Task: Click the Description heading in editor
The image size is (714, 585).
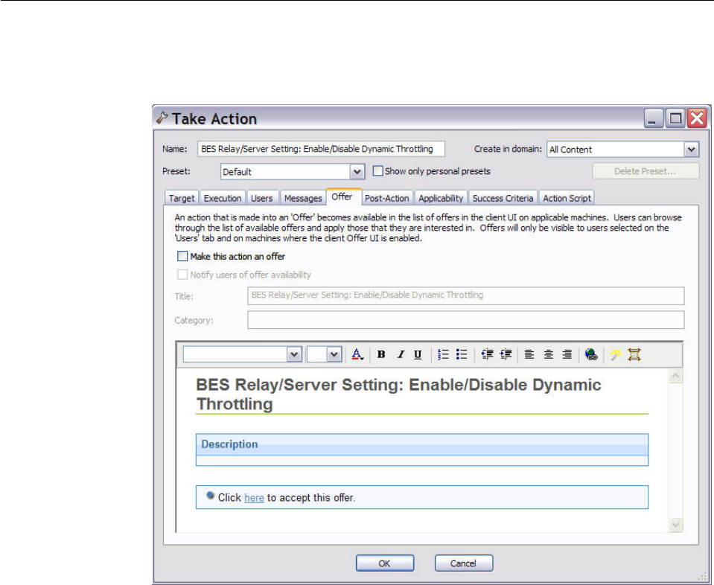Action: 229,444
